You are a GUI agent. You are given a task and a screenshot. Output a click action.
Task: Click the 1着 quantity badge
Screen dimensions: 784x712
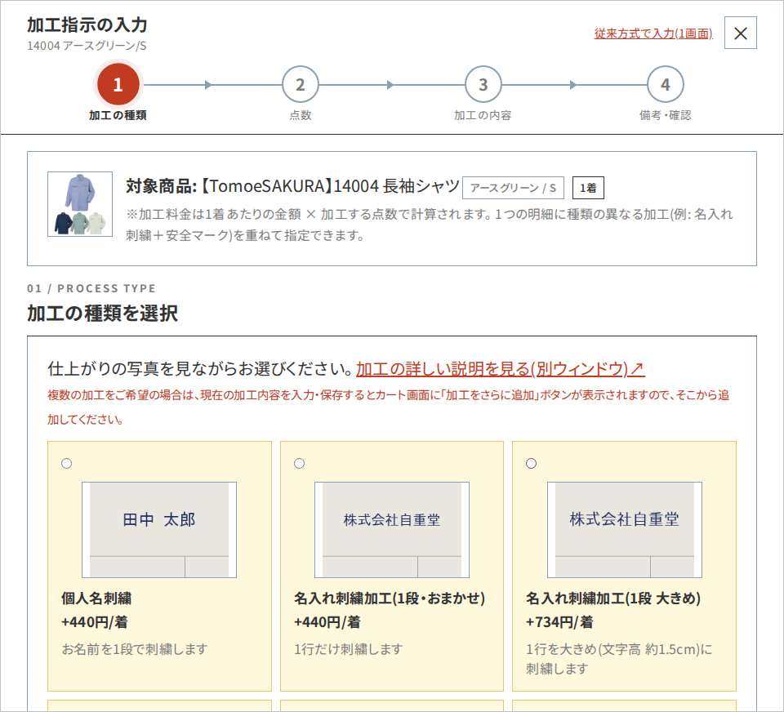coord(588,188)
